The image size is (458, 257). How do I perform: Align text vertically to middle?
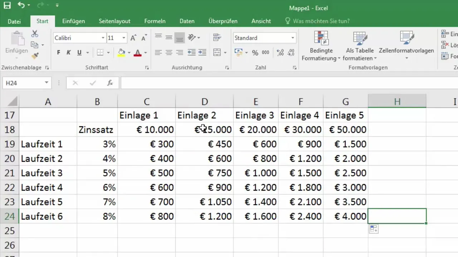(x=169, y=37)
